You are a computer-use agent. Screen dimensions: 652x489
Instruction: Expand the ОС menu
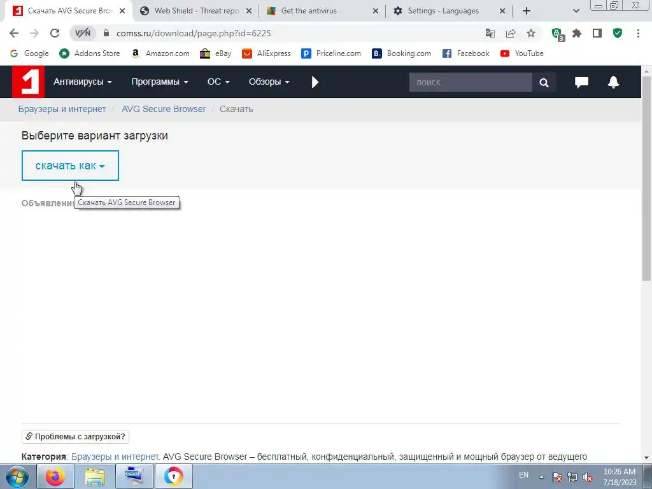point(218,82)
